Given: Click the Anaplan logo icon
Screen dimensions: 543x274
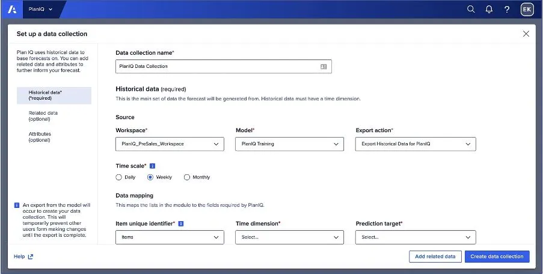Looking at the screenshot, I should tap(12, 10).
